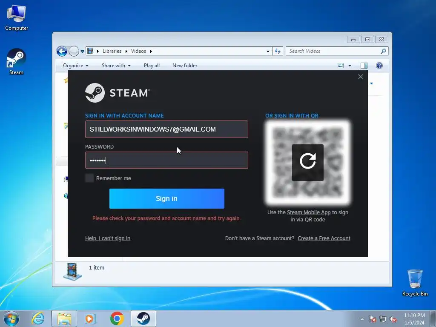Show hidden tray icons arrow
Image resolution: width=436 pixels, height=327 pixels.
[x=362, y=319]
